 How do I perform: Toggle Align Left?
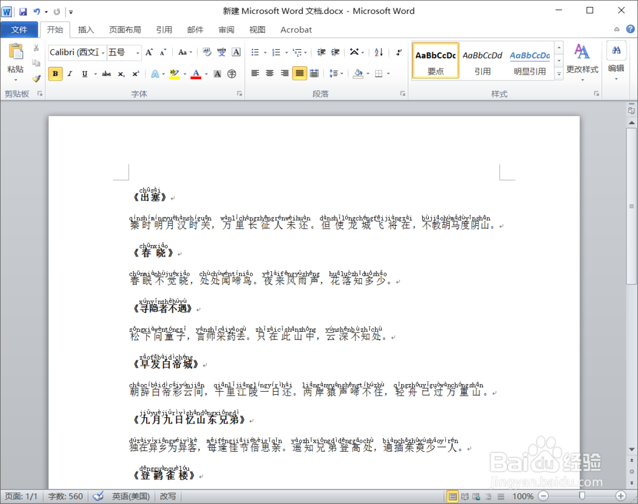coord(255,73)
